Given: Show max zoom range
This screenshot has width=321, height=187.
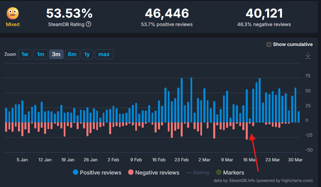Looking at the screenshot, I should tap(104, 54).
